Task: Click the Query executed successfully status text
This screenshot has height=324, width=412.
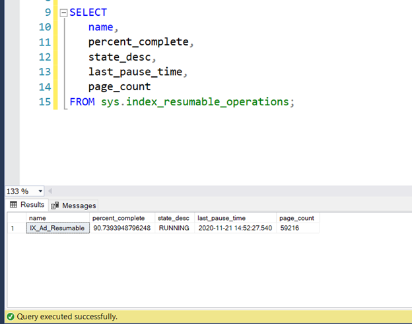Action: tap(67, 317)
